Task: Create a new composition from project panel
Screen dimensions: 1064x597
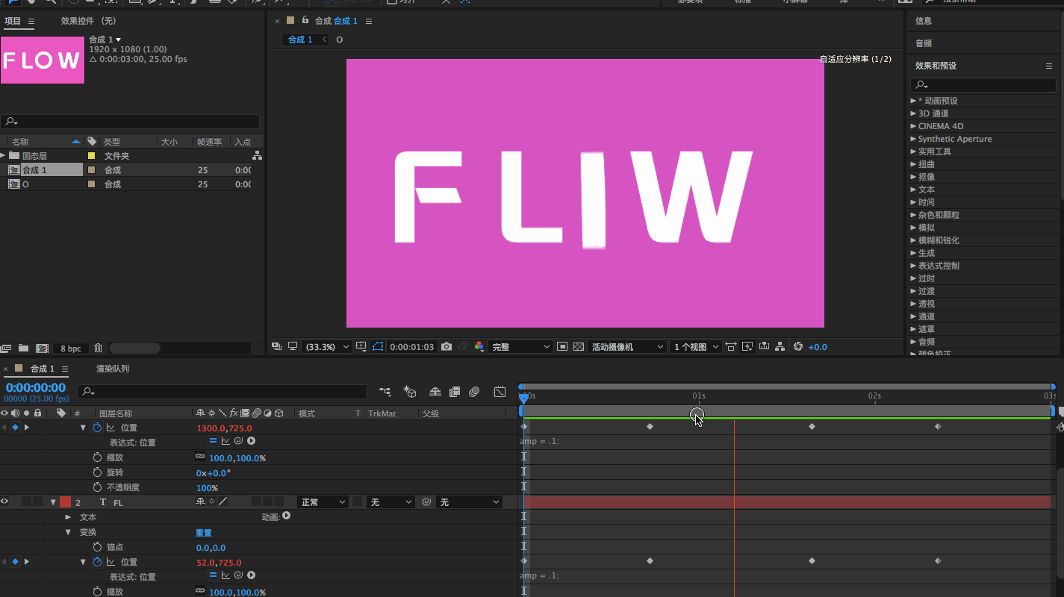Action: [43, 348]
